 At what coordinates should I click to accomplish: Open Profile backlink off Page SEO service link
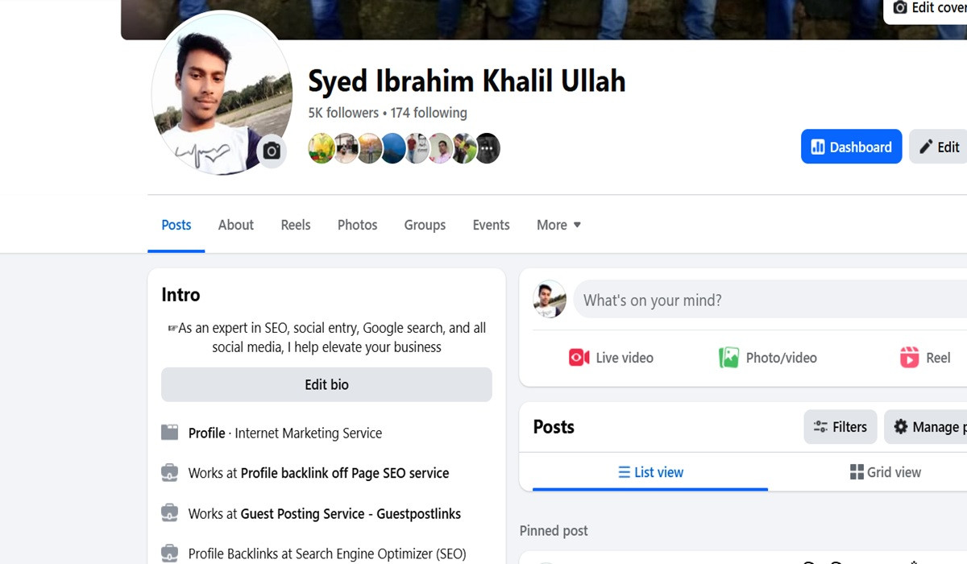[344, 473]
